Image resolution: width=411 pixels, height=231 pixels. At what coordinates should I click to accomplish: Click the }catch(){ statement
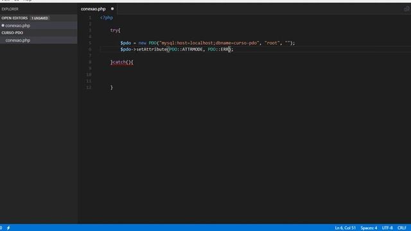[122, 62]
